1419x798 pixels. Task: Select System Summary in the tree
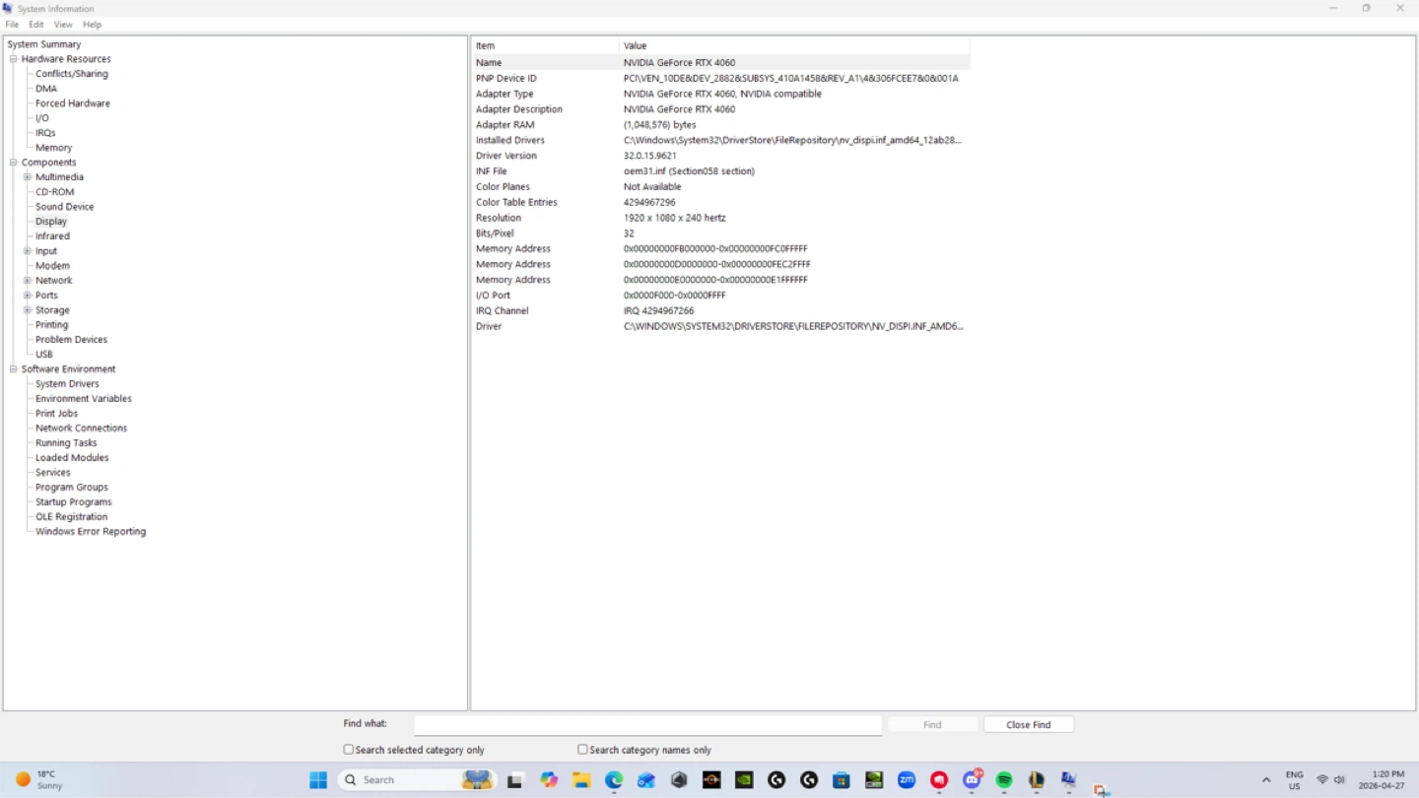44,44
